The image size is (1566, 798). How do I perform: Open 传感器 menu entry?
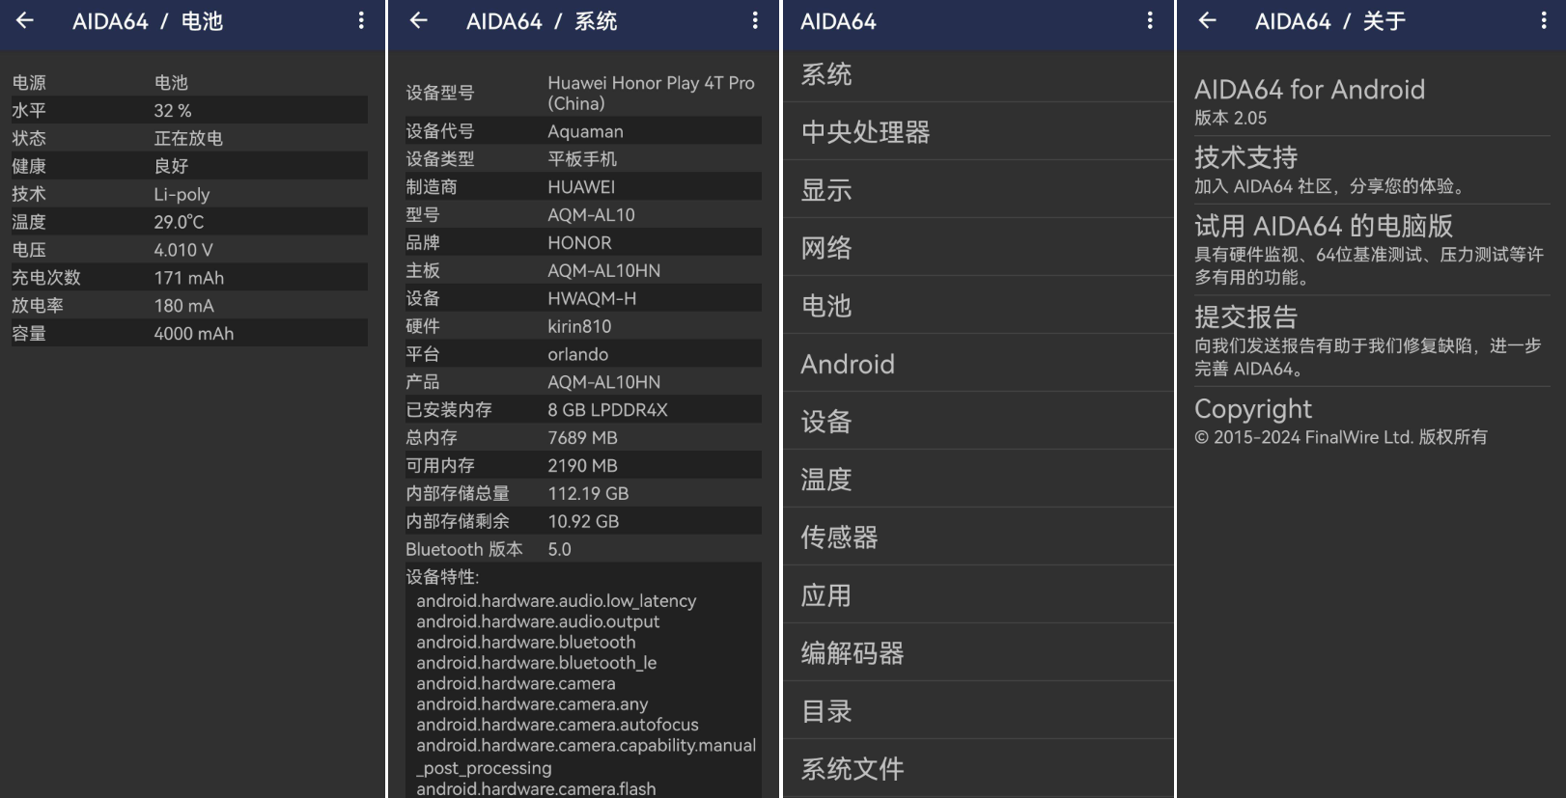pos(978,537)
